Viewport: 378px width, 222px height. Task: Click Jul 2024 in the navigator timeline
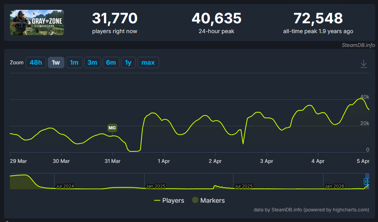coord(65,186)
